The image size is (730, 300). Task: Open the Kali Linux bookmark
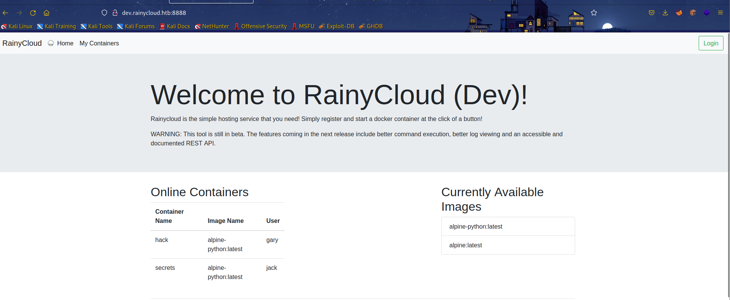[x=17, y=26]
